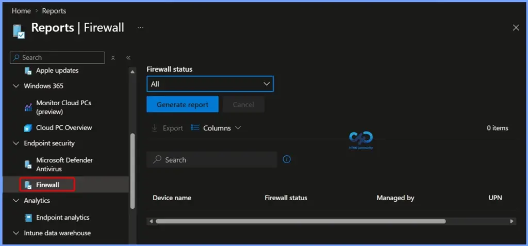Viewport: 528px width, 246px height.
Task: Collapse the Intune data warehouse section
Action: click(x=16, y=233)
